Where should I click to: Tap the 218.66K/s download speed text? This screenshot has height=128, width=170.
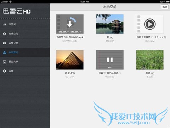[x=70, y=32]
